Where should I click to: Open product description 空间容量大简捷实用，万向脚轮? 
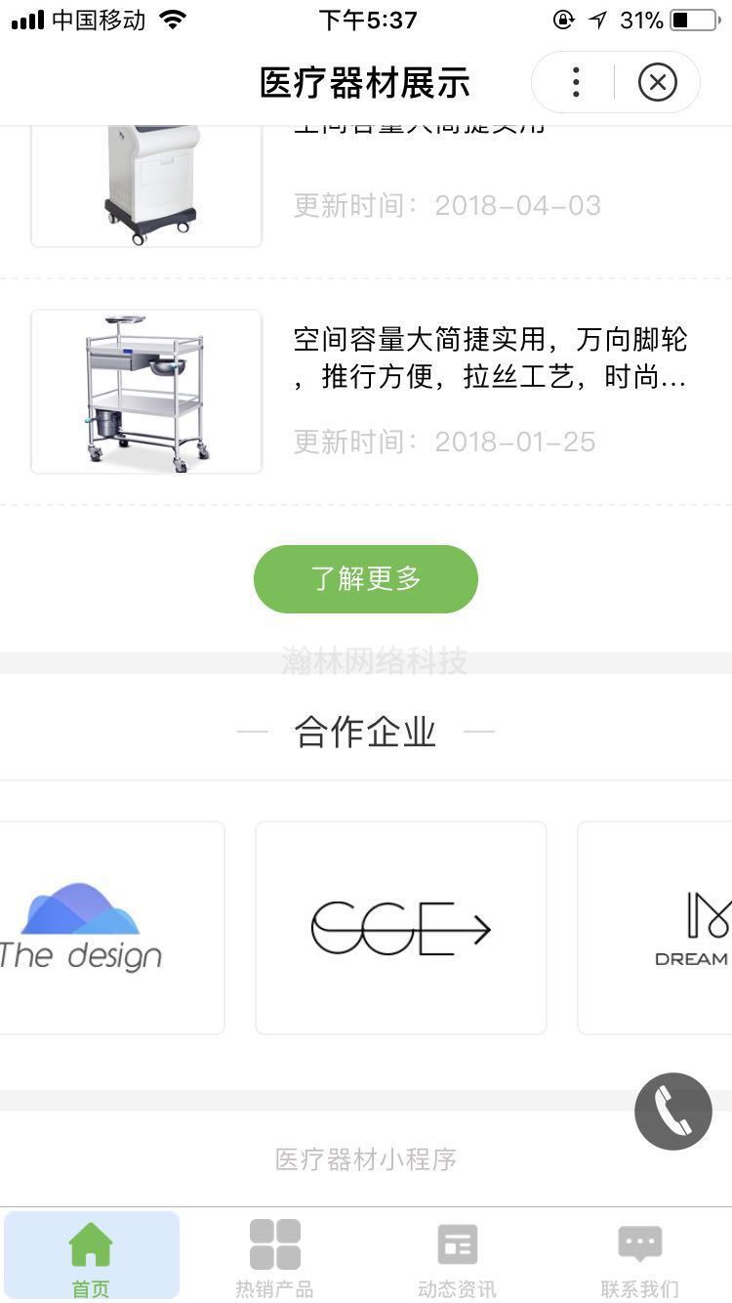click(x=491, y=358)
